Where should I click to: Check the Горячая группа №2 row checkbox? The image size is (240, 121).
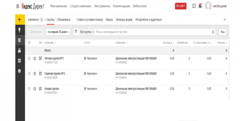pyautogui.click(x=29, y=73)
